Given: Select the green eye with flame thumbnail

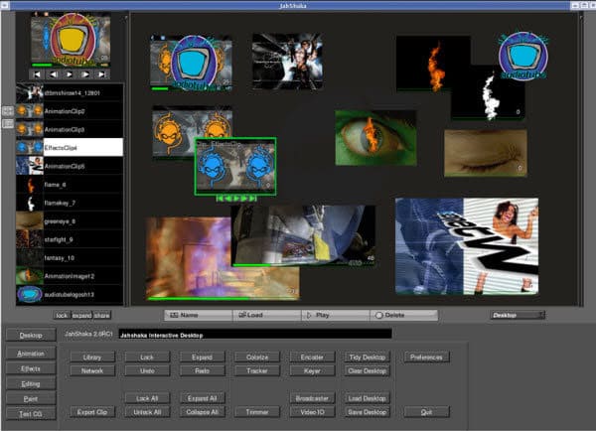Looking at the screenshot, I should point(375,138).
